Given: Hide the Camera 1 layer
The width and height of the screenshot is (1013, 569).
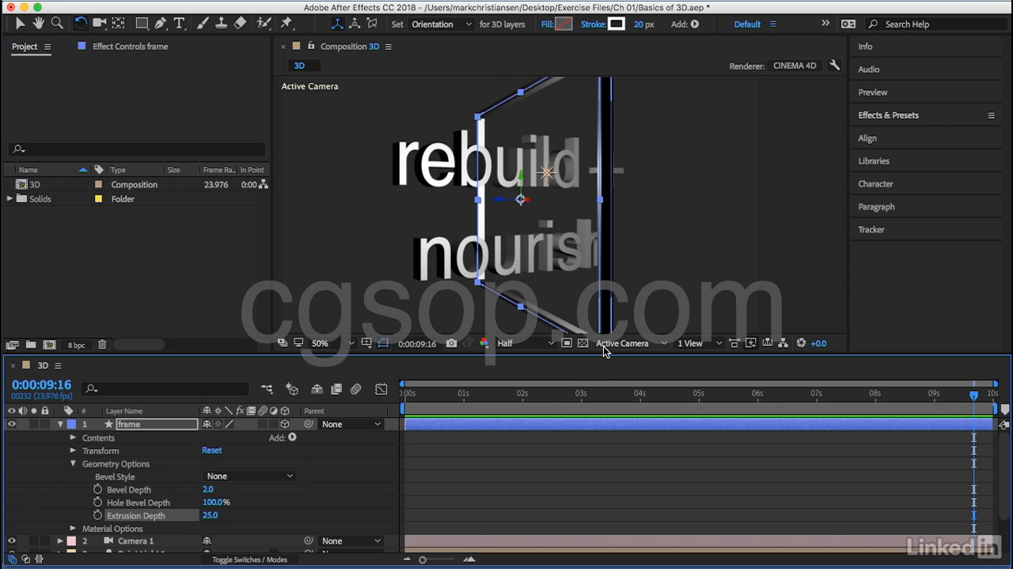Looking at the screenshot, I should tap(11, 541).
